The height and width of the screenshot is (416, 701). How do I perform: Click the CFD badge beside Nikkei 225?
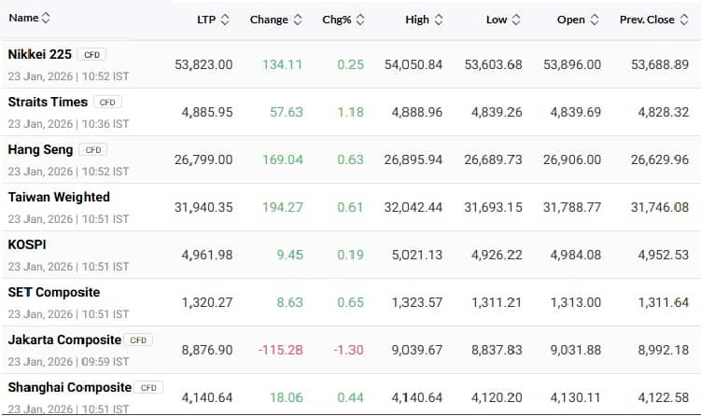point(91,54)
